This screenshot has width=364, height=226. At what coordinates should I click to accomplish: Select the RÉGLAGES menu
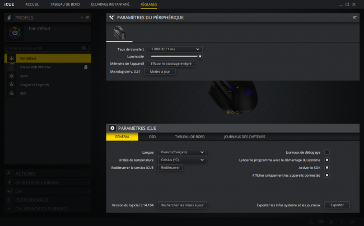point(149,4)
